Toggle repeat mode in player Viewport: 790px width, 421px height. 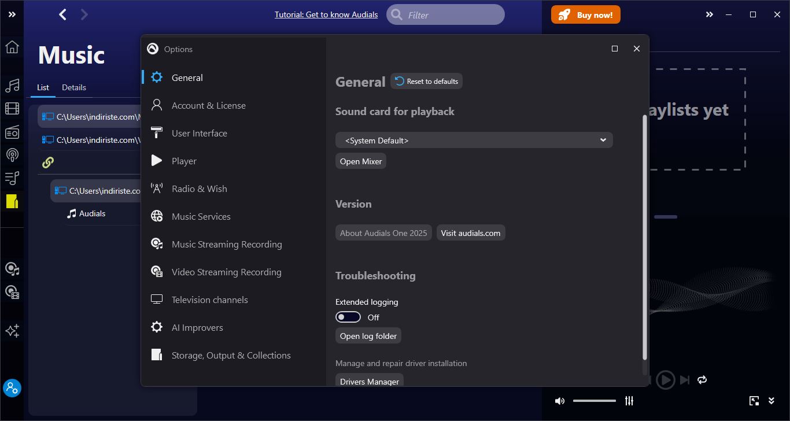coord(702,379)
